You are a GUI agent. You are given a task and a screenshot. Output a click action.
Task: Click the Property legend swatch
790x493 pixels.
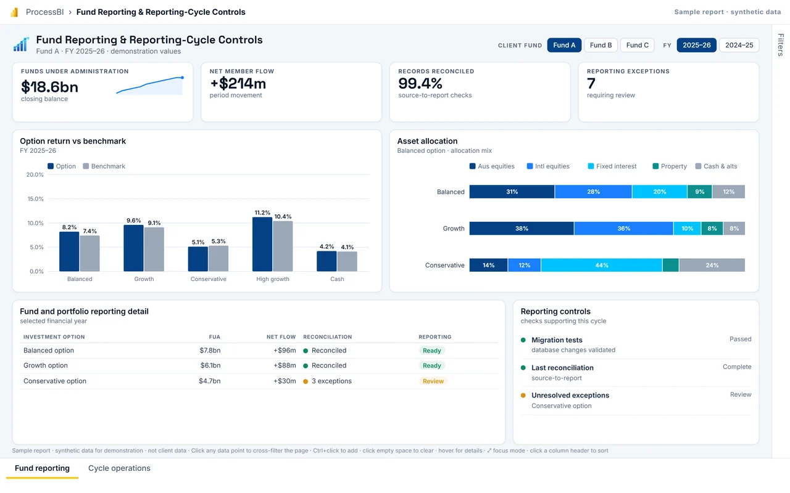[655, 166]
